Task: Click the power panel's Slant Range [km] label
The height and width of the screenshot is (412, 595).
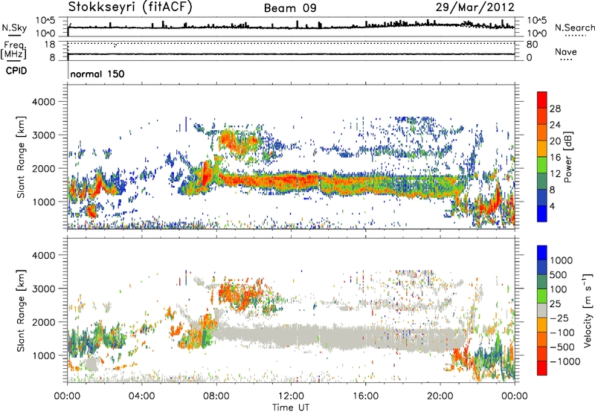Action: [x=21, y=157]
